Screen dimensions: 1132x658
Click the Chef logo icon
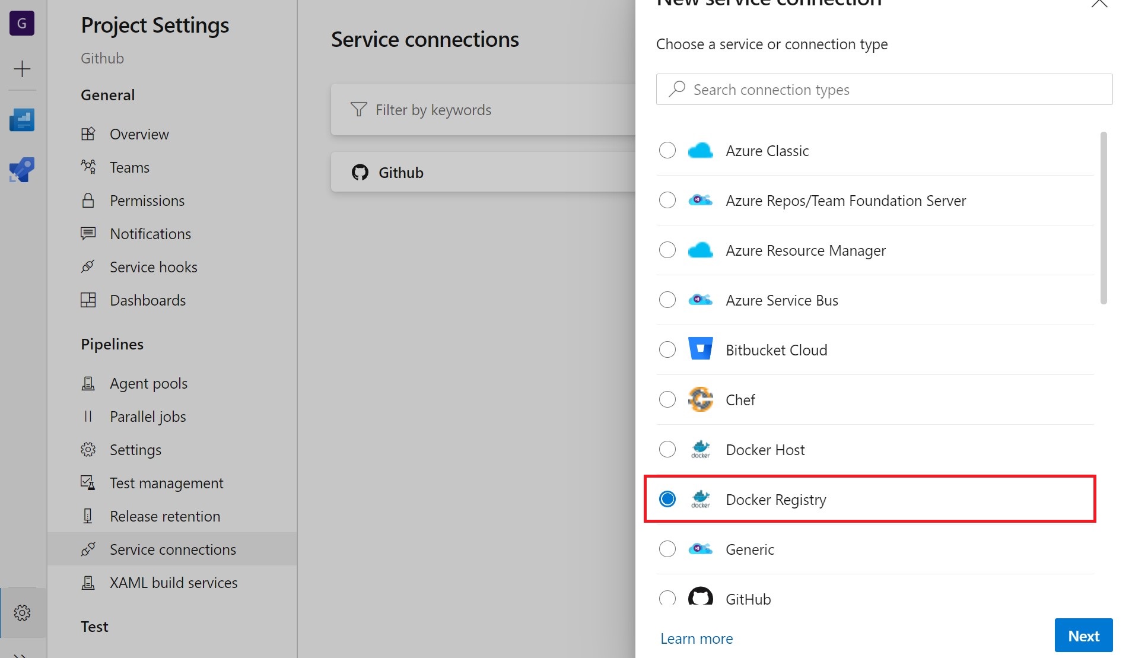point(700,399)
